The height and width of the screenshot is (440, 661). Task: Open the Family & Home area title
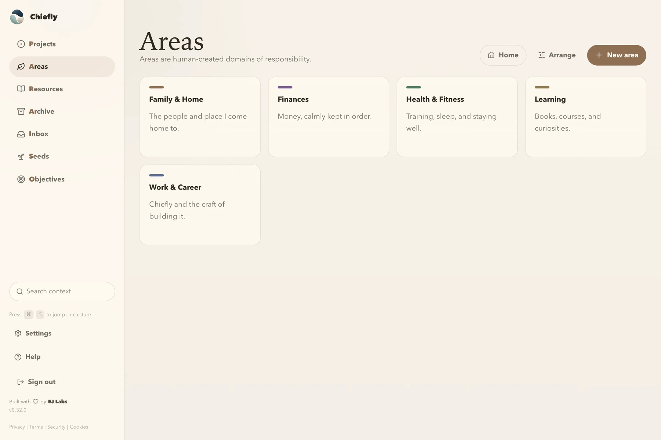[176, 99]
